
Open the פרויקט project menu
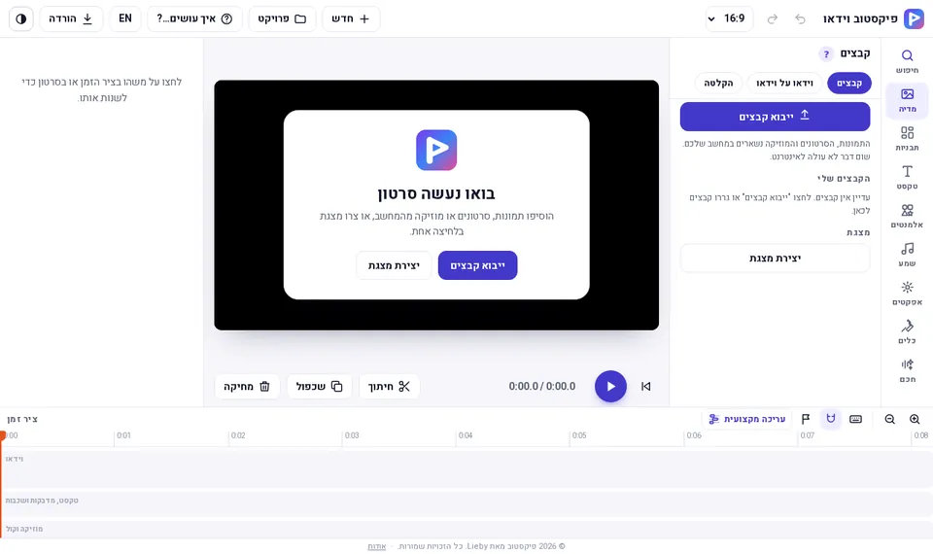pyautogui.click(x=282, y=19)
